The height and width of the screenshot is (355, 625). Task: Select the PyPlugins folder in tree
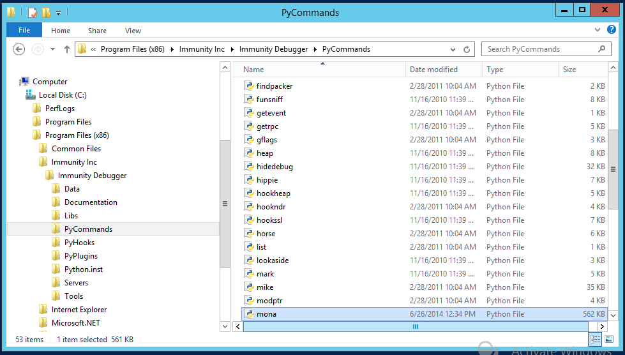pos(81,256)
